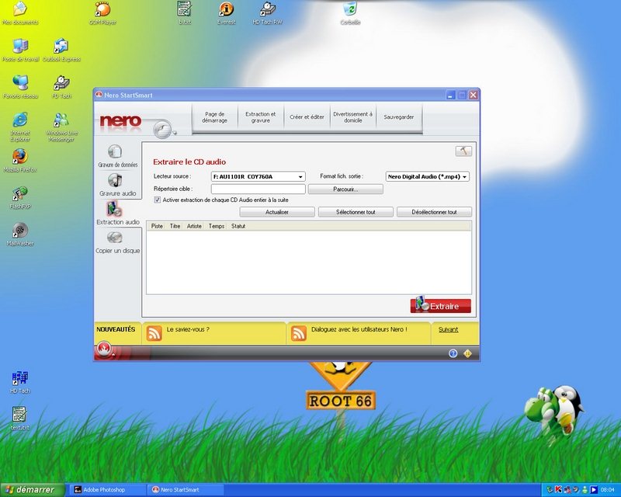
Task: Click the red K tray icon
Action: tap(558, 490)
